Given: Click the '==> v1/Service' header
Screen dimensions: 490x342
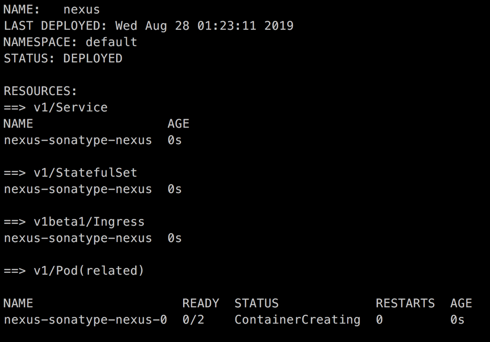Looking at the screenshot, I should pos(56,107).
